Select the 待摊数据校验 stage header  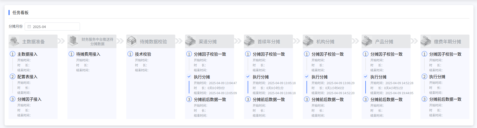point(151,41)
